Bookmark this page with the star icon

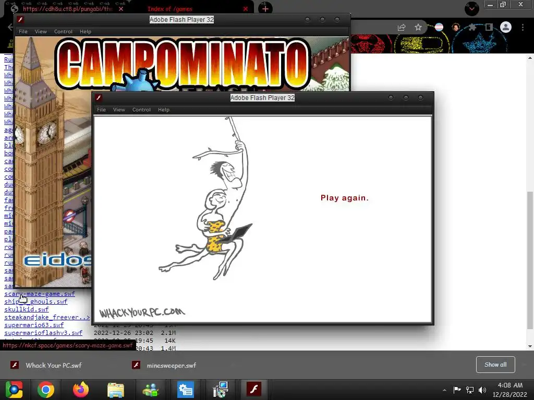click(418, 27)
